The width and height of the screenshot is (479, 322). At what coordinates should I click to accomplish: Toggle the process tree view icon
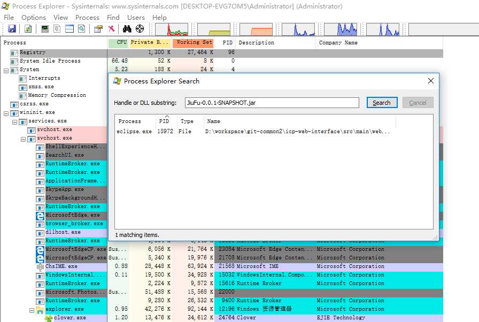[x=57, y=29]
